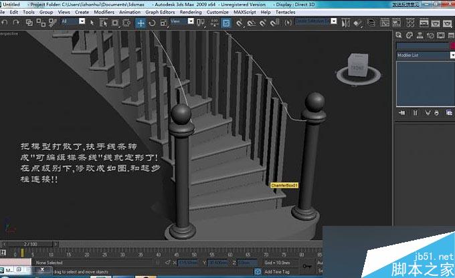Choose the Select Object arrow tool
This screenshot has width=455, height=278.
(x=92, y=23)
